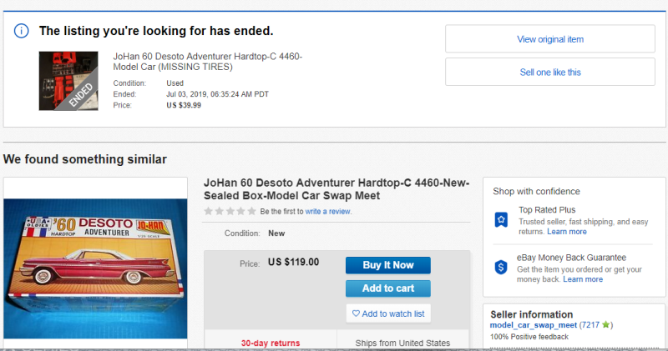The height and width of the screenshot is (351, 668).
Task: Click the Top Rated Plus badge icon
Action: [x=501, y=219]
